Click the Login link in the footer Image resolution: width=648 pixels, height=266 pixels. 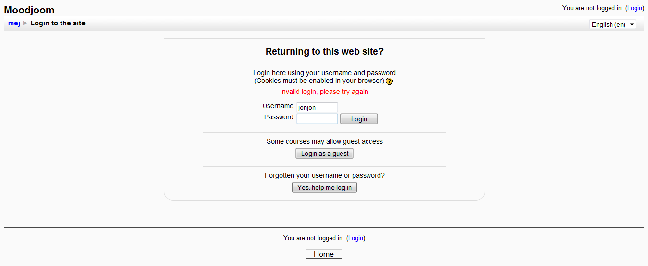pyautogui.click(x=355, y=238)
